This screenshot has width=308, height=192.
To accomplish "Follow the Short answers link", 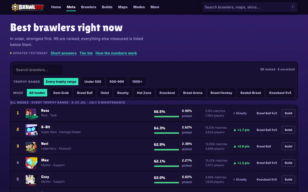I will click(64, 53).
